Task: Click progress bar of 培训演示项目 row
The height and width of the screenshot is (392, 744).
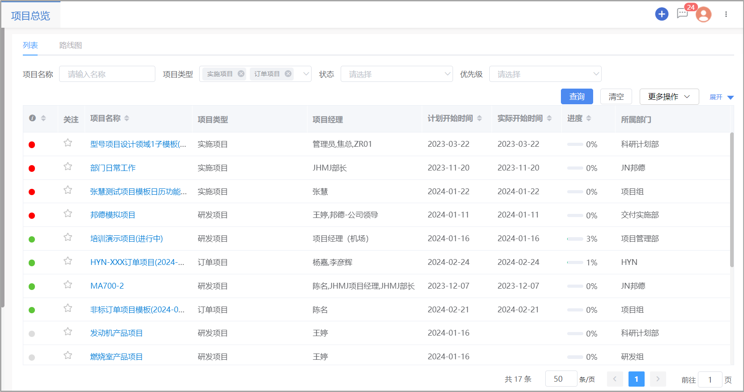Action: [x=575, y=239]
